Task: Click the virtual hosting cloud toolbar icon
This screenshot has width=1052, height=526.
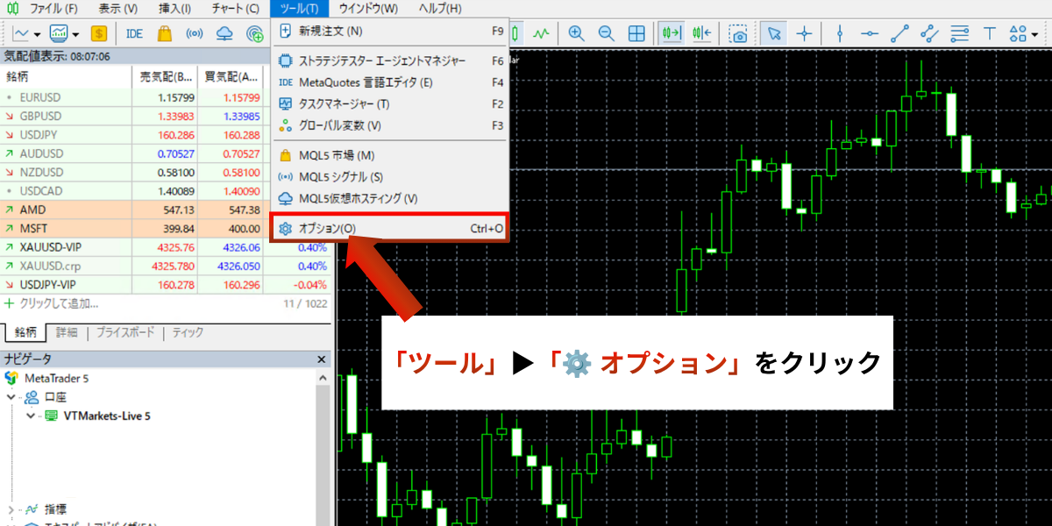Action: tap(224, 34)
